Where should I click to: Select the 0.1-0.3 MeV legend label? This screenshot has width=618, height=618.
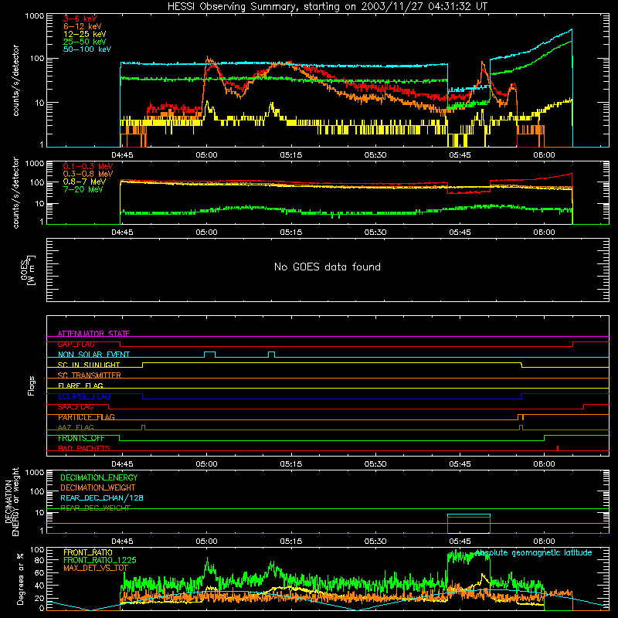[87, 166]
